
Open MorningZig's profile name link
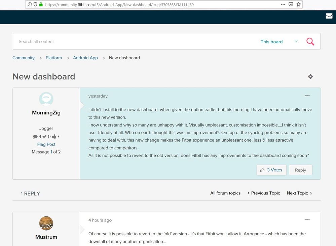click(x=46, y=113)
